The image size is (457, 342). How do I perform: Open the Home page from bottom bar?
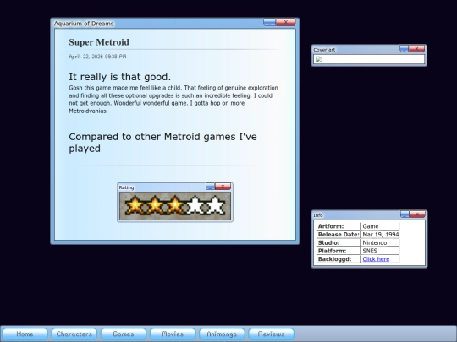point(25,334)
